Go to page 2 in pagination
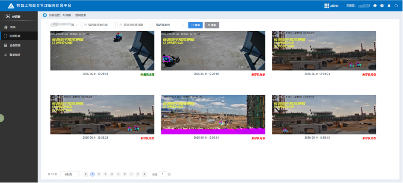Viewport: 403px width, 183px height. 99,174
